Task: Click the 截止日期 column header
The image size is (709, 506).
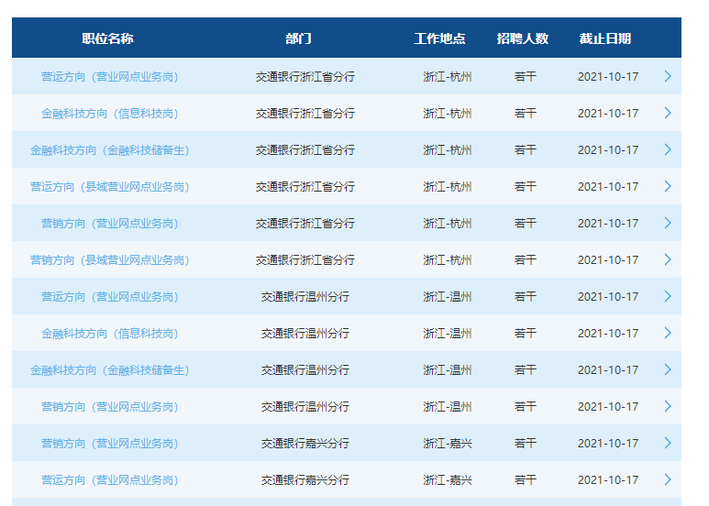Action: (604, 38)
